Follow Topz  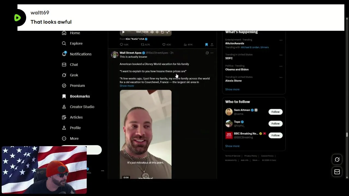pyautogui.click(x=275, y=124)
